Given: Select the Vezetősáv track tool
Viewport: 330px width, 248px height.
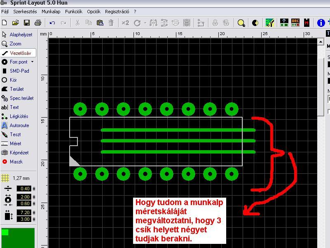Looking at the screenshot, I should 18,53.
